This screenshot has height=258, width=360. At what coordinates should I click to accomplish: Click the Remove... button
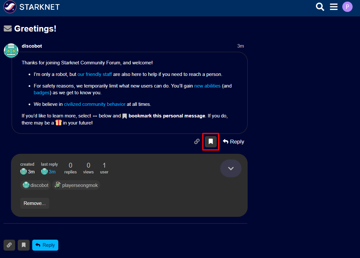[35, 203]
